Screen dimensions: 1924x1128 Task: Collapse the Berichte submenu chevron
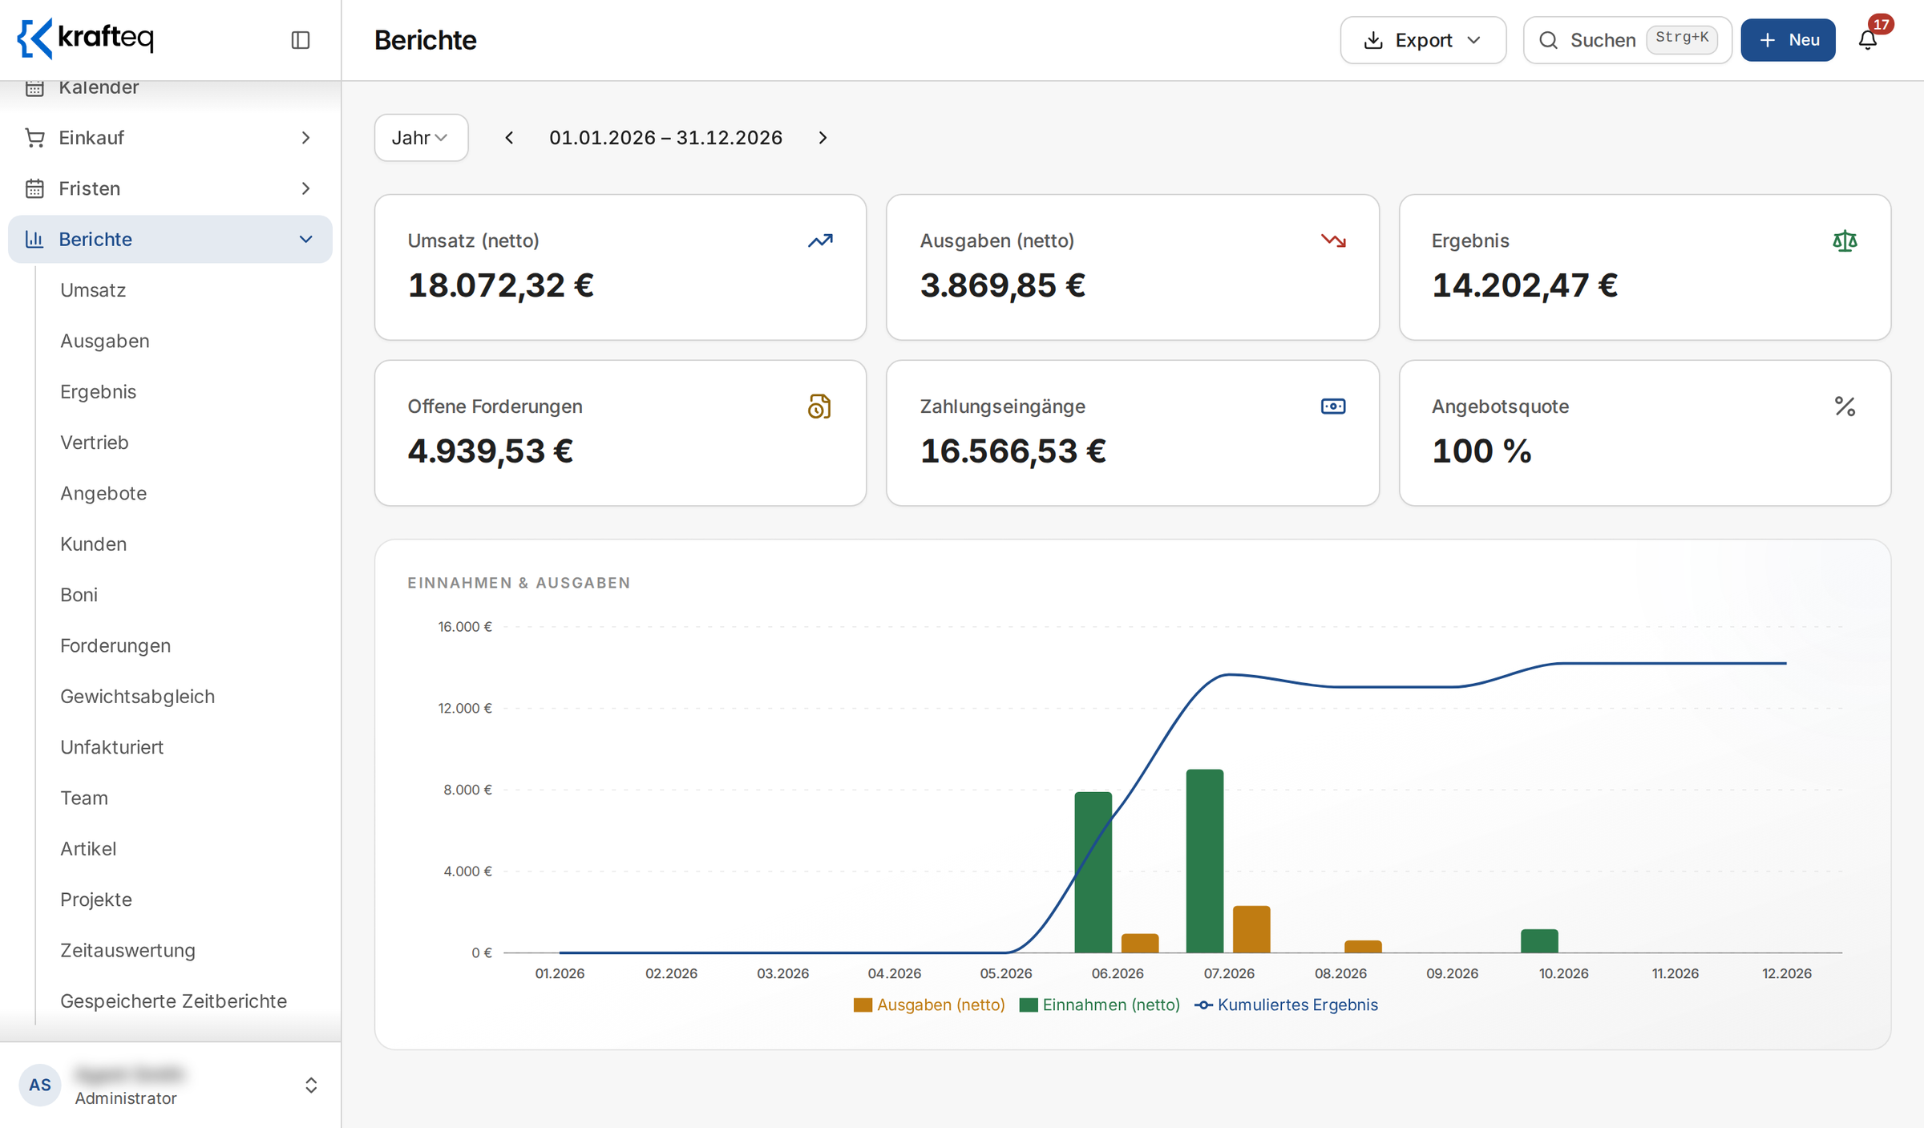coord(305,239)
